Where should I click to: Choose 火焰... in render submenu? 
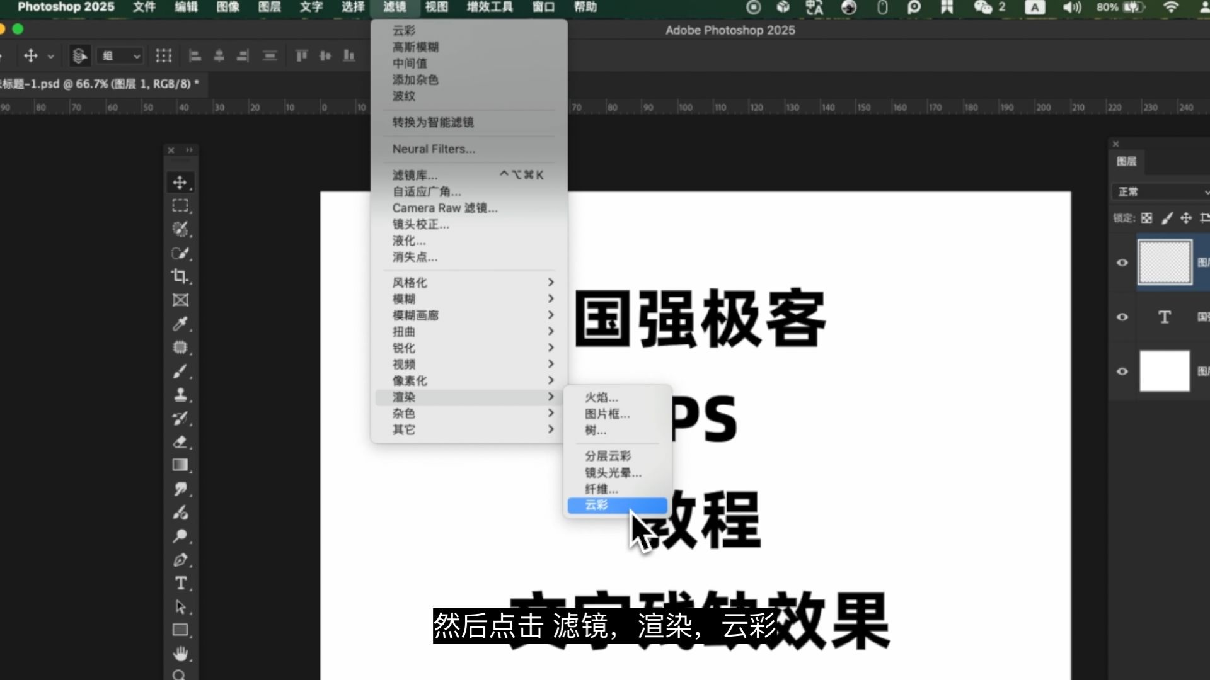pos(618,397)
